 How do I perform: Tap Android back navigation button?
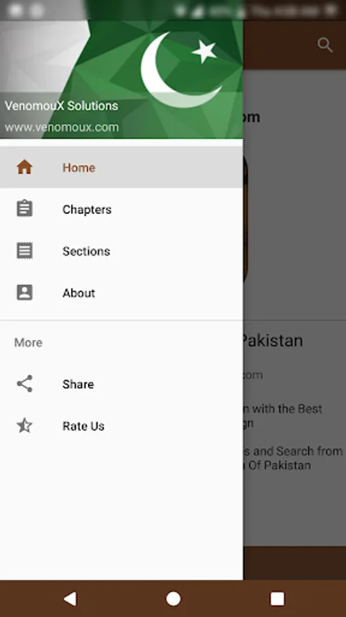pos(70,598)
